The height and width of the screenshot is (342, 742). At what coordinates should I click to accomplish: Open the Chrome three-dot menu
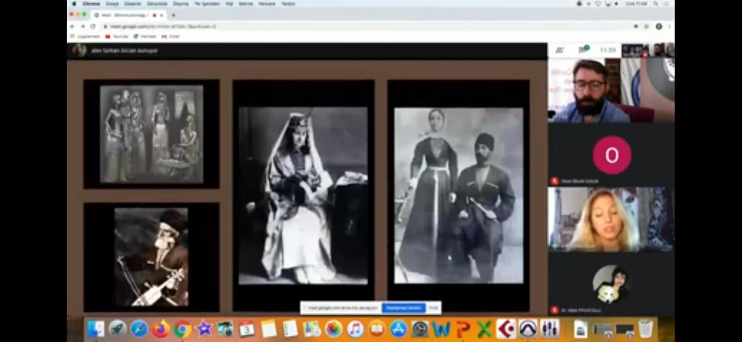tap(669, 26)
